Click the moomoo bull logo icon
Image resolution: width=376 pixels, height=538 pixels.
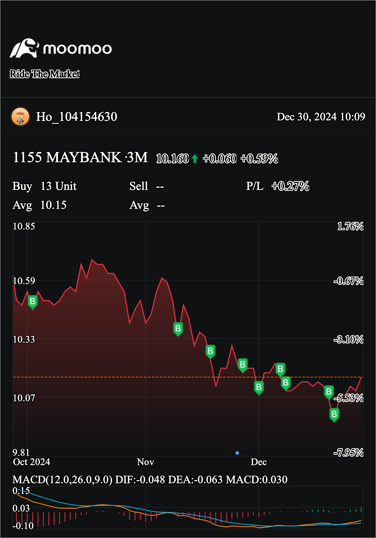(x=24, y=48)
